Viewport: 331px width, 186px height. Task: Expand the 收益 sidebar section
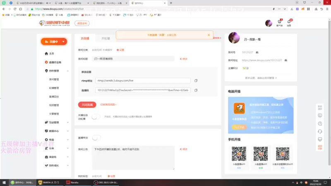point(68,140)
